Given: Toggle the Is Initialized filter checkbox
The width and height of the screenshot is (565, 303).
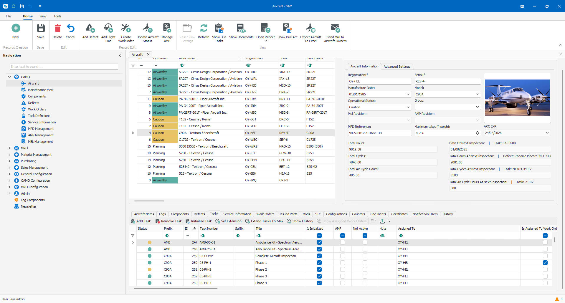Looking at the screenshot, I should [319, 236].
